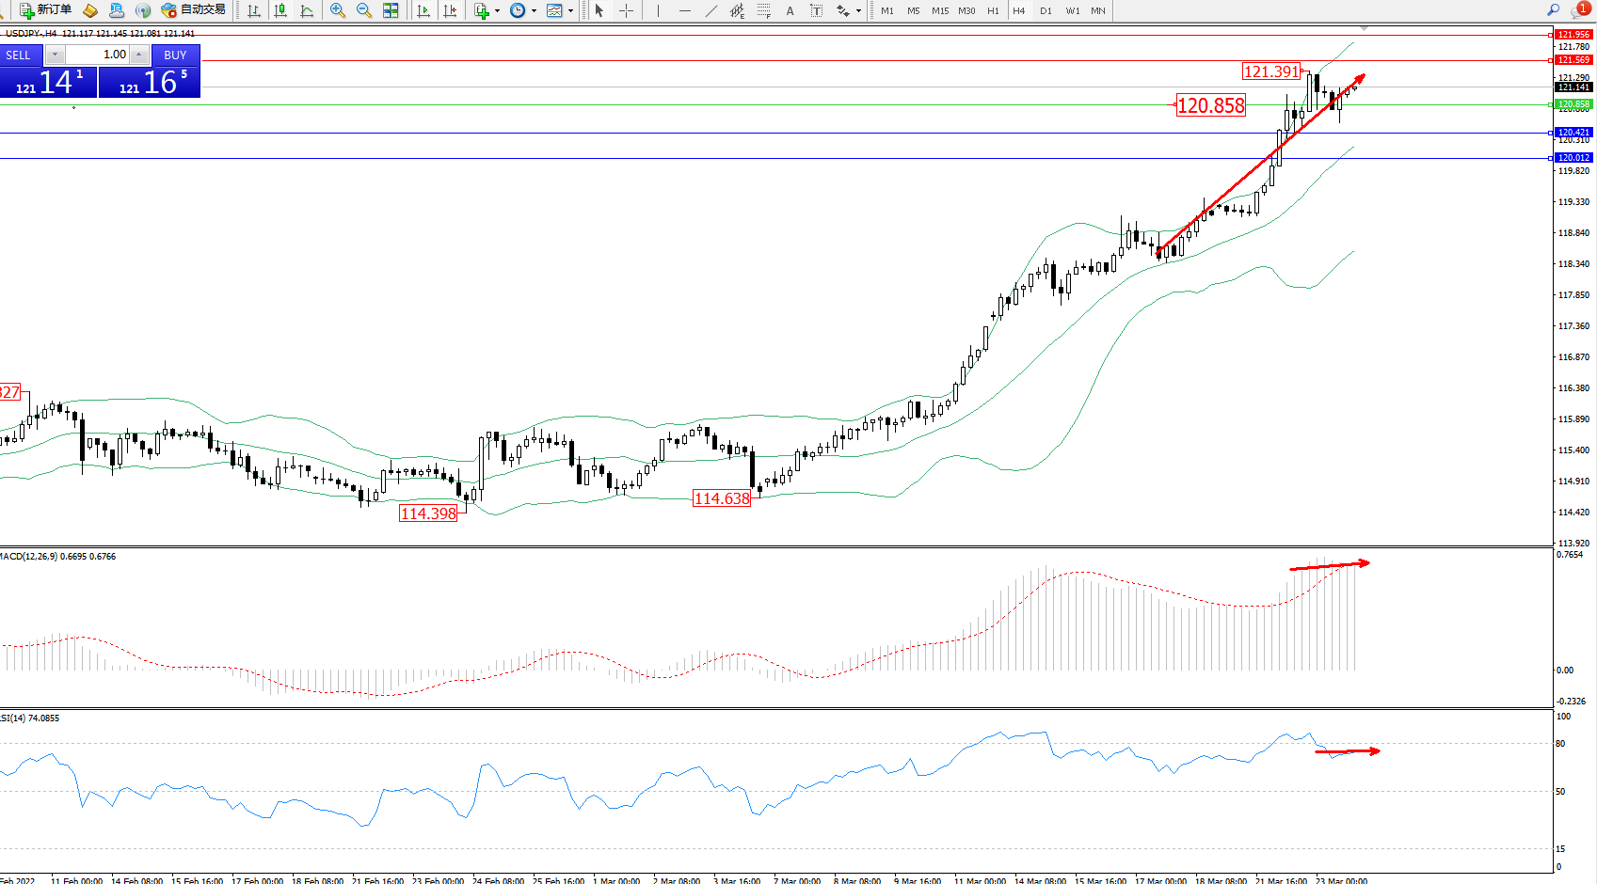
Task: Select the Fibonacci retracement tool
Action: pyautogui.click(x=763, y=11)
